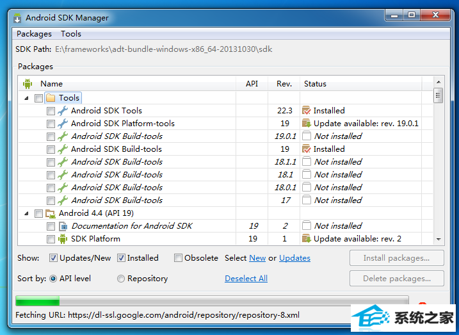The image size is (459, 335).
Task: Click Documentation for Android SDK document icon
Action: (x=63, y=226)
